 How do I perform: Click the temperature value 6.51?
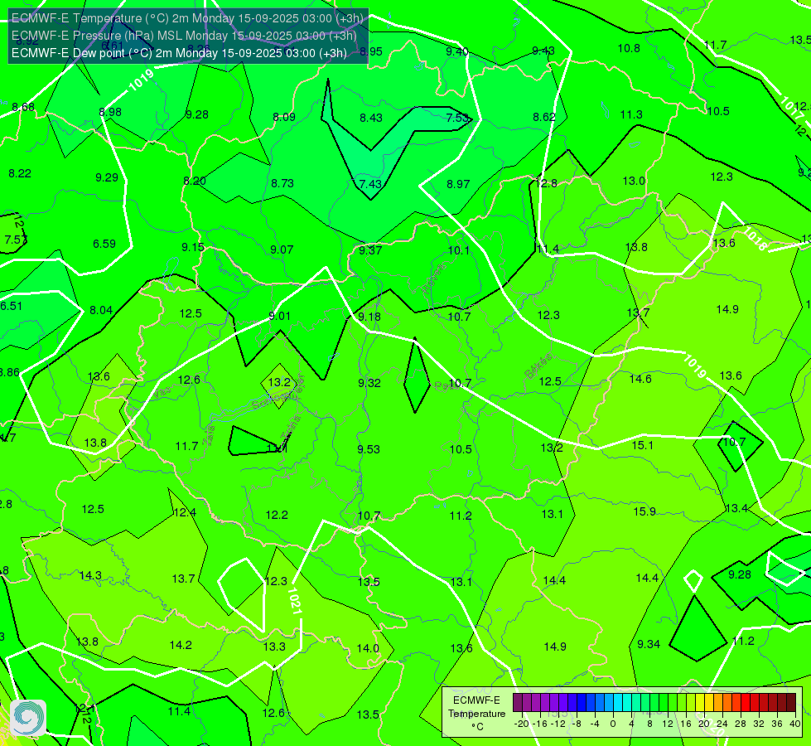point(11,305)
